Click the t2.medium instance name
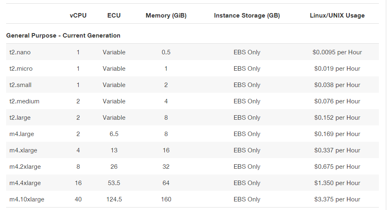 click(x=25, y=101)
